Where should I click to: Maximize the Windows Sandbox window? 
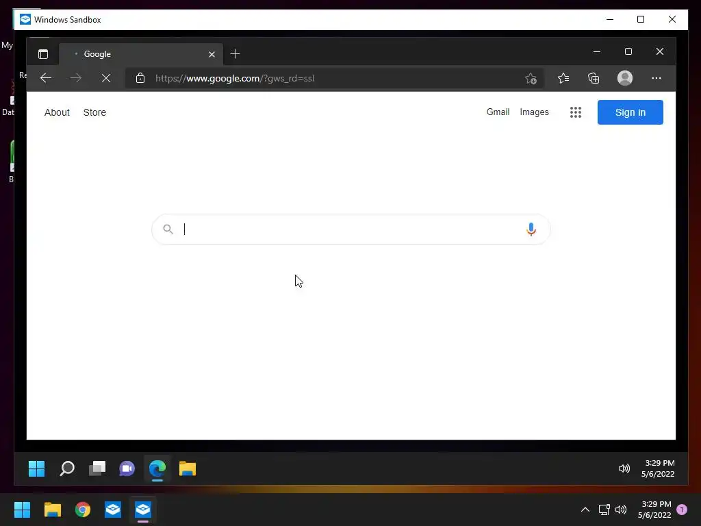[x=641, y=19]
